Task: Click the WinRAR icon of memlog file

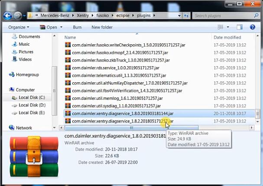Action: tap(68, 98)
